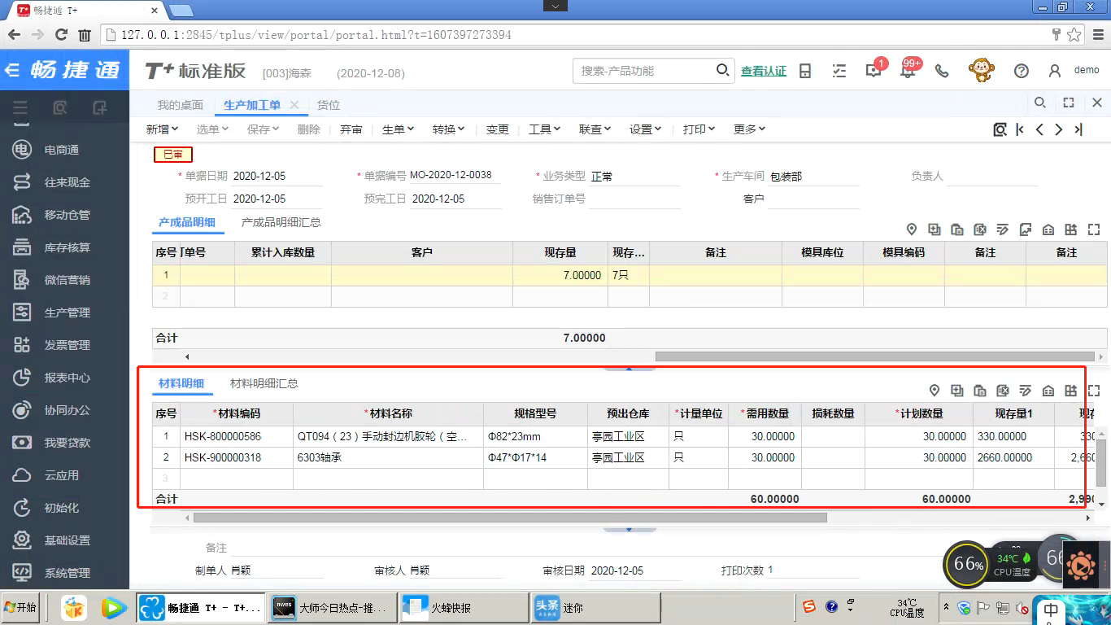This screenshot has width=1111, height=625.
Task: Click the calculator icon next to 查看认证
Action: click(x=805, y=71)
